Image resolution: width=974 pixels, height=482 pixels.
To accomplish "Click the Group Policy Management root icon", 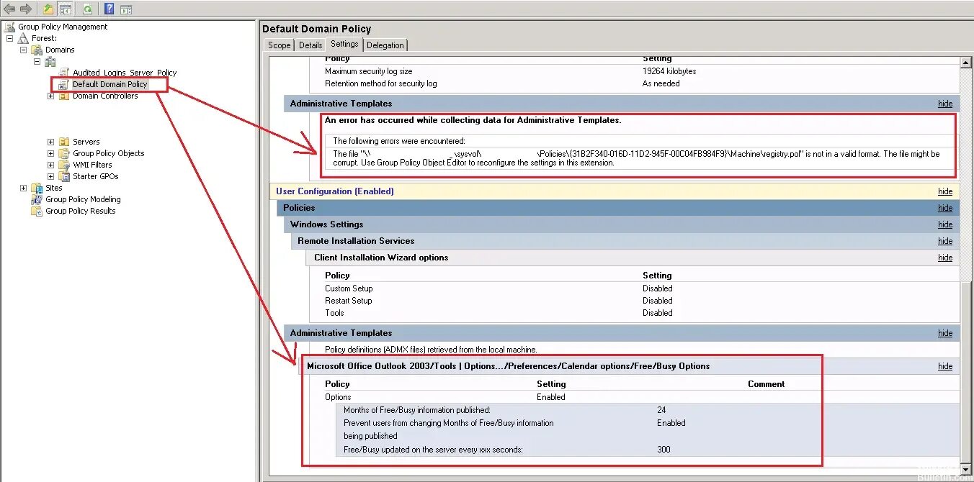I will tap(10, 27).
